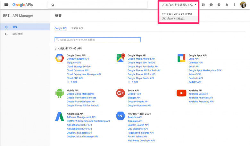Open Google Play Developer API link
The image size is (250, 146).
[81, 102]
